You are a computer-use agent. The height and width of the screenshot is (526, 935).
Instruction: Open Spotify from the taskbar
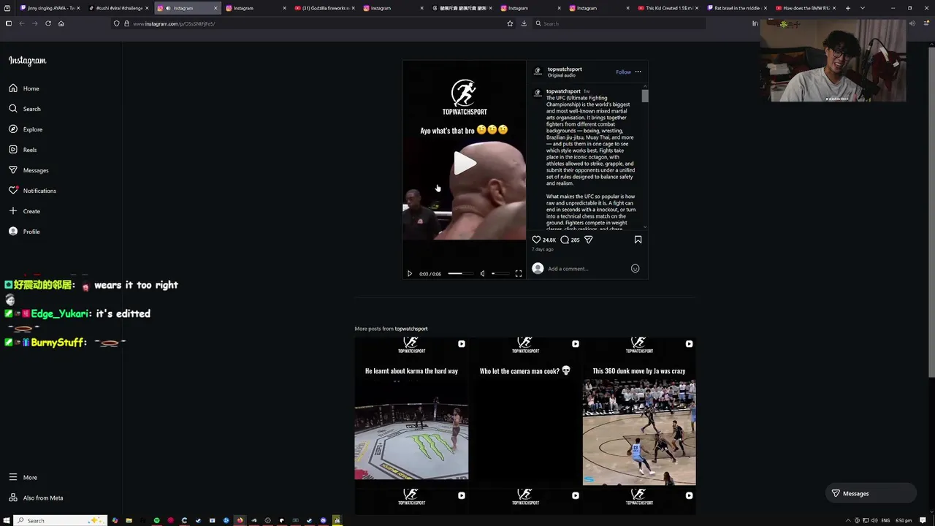click(x=156, y=520)
